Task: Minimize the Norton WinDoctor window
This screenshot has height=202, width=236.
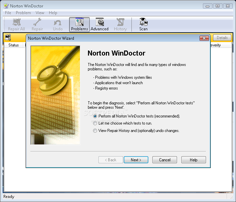Action: (x=208, y=6)
